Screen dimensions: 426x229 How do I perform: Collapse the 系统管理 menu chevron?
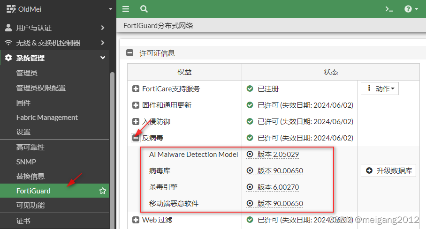102,58
